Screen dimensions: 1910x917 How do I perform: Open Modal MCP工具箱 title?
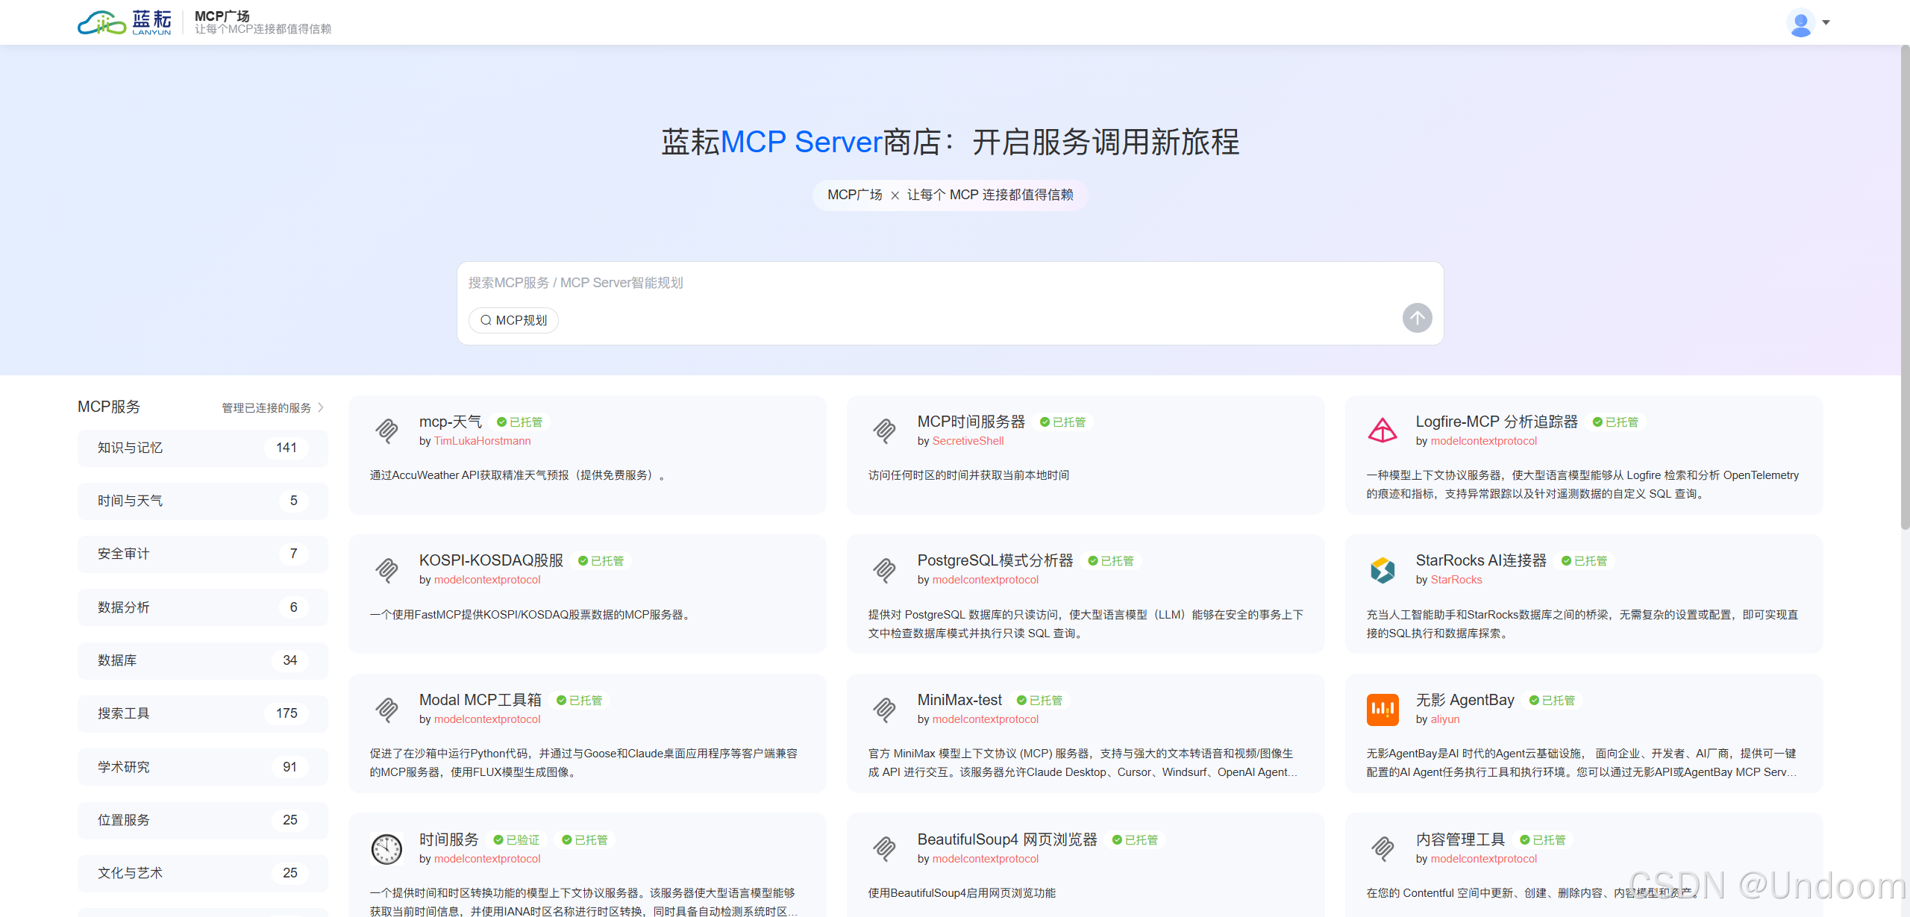pos(480,701)
